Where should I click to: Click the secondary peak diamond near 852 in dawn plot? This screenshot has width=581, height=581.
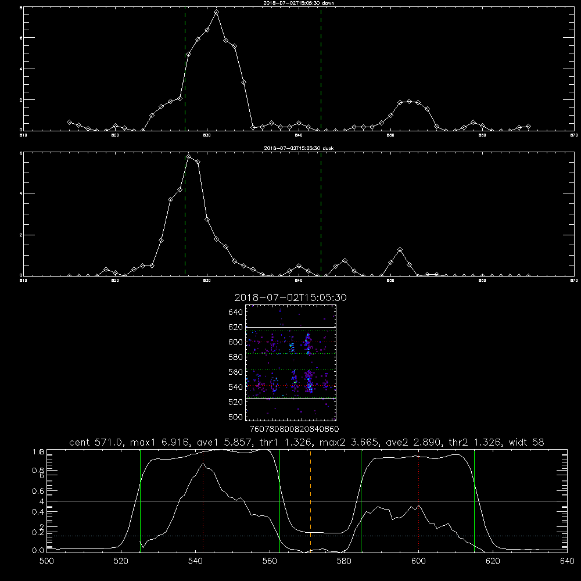click(x=409, y=101)
